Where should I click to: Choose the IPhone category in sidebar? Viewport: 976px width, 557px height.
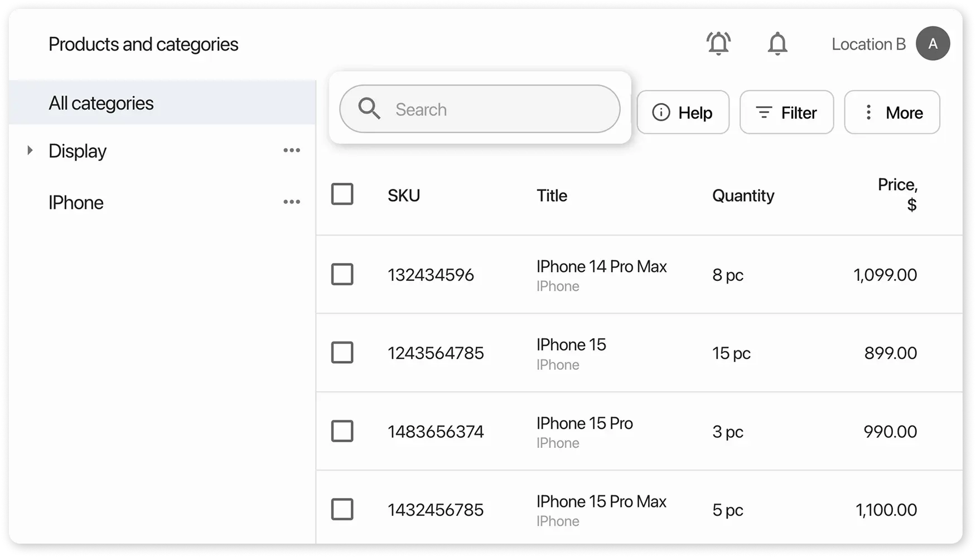click(76, 203)
